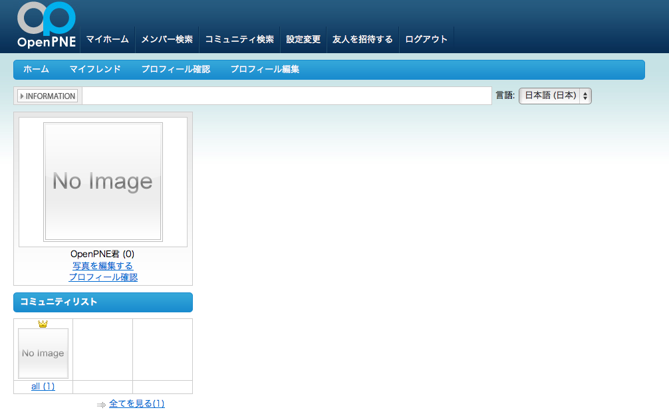Click the small arrow beside INFORMATION

[x=22, y=96]
